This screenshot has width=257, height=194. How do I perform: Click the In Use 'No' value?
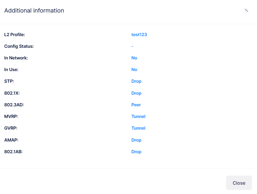134,70
